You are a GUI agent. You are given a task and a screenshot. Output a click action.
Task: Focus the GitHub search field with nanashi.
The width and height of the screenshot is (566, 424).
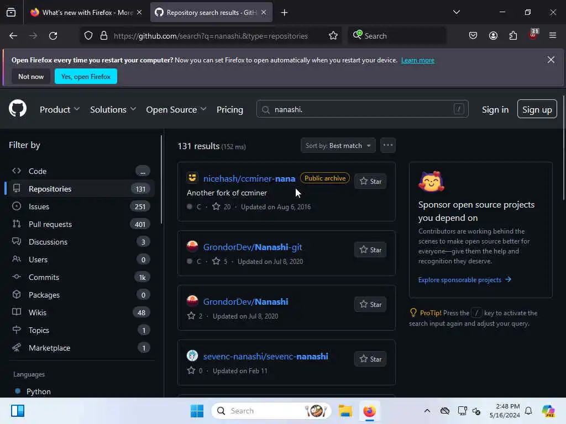[363, 109]
